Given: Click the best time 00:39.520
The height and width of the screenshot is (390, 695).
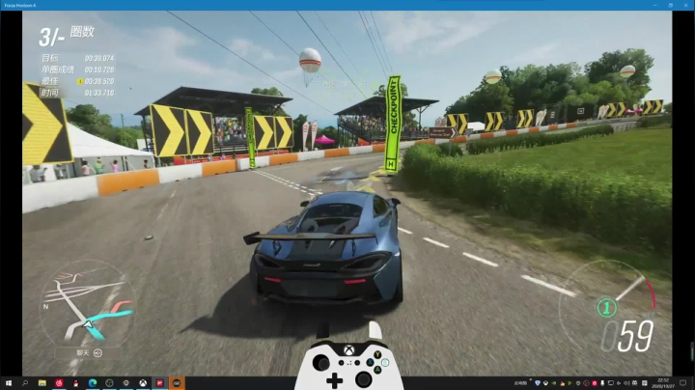Looking at the screenshot, I should [x=99, y=81].
